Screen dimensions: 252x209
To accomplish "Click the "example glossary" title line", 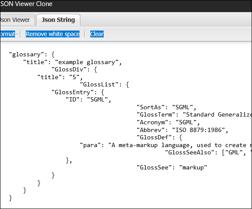I will click(x=73, y=62).
